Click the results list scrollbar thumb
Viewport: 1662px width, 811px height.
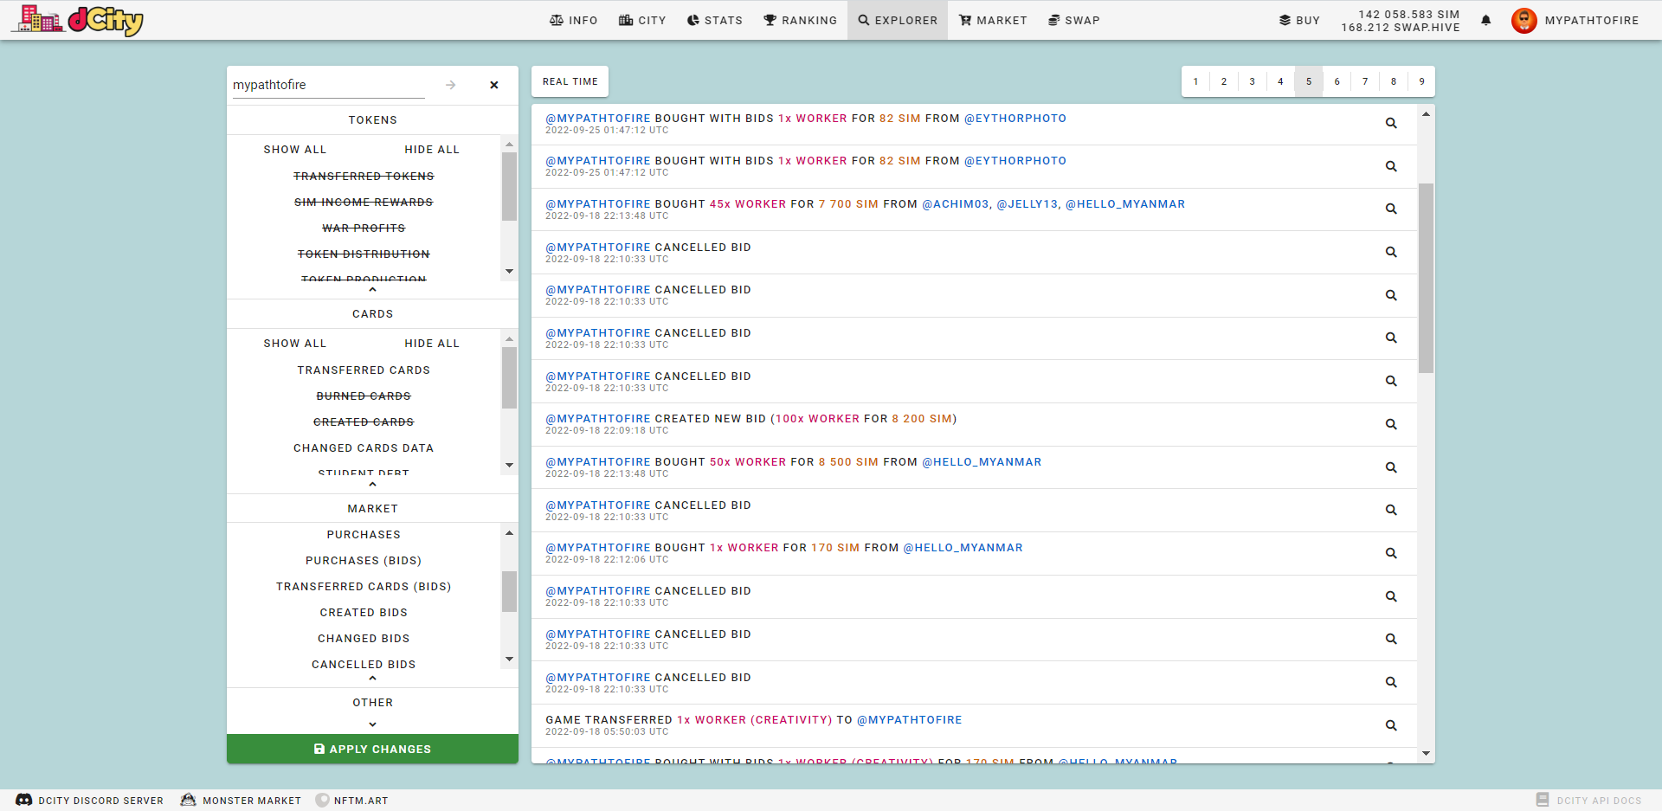tap(1426, 278)
